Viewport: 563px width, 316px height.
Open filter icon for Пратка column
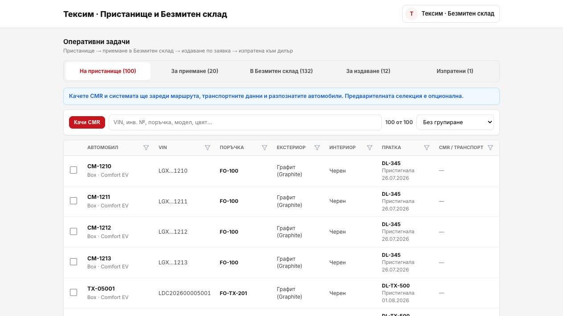[427, 148]
